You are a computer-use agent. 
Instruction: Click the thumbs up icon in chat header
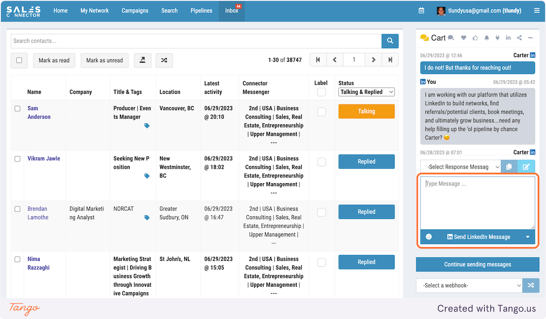475,38
